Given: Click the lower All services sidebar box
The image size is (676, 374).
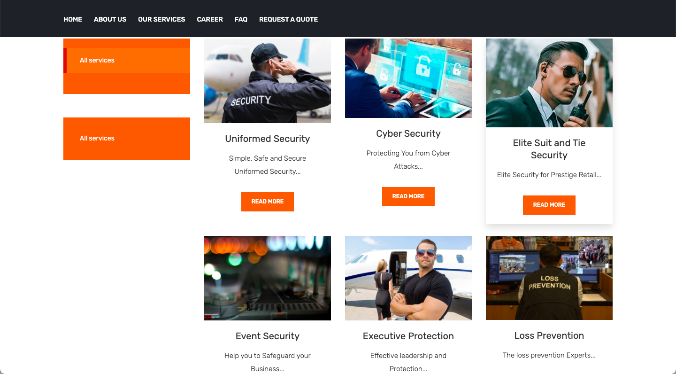Looking at the screenshot, I should pos(127,139).
